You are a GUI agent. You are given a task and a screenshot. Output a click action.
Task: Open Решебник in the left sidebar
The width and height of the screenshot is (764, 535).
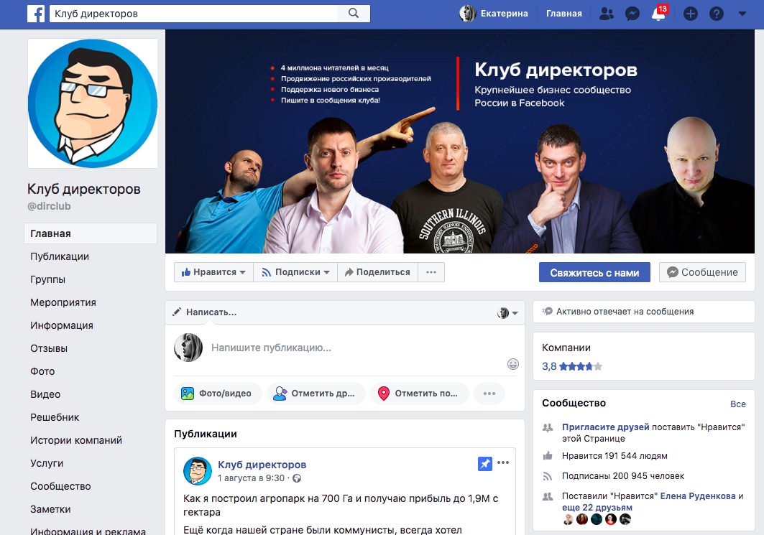click(55, 417)
